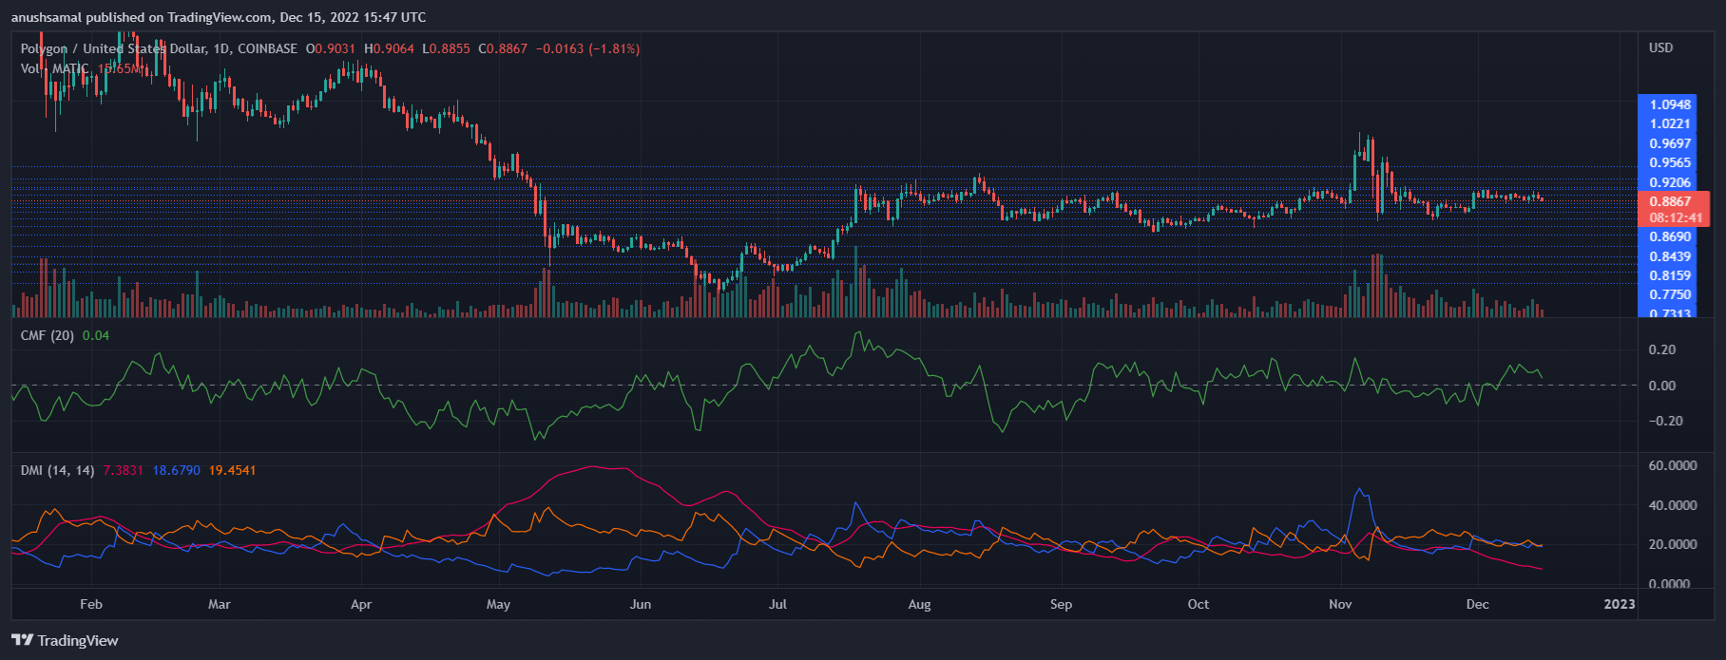Click the orange DMI value 19.4541

[232, 470]
